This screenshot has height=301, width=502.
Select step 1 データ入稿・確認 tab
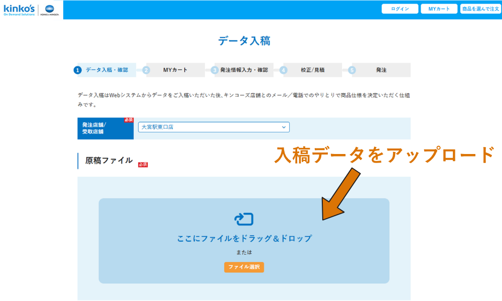coord(105,70)
